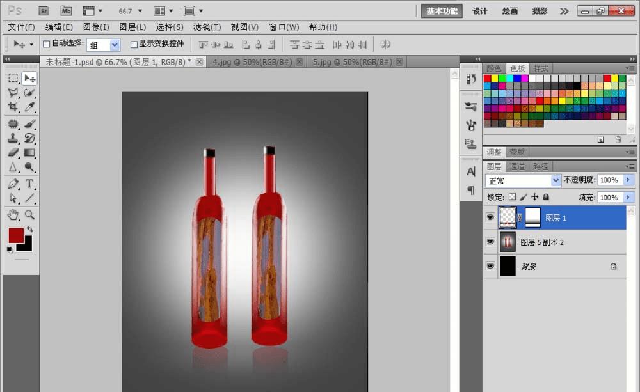
Task: Enable Show Transform Controls checkbox
Action: point(134,44)
